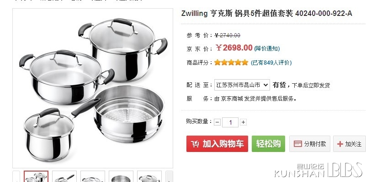Select the fifth stockpot thumbnail

tap(149, 177)
